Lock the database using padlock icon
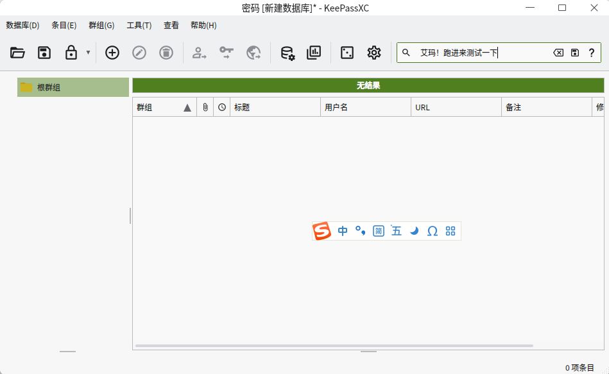The height and width of the screenshot is (374, 609). point(71,53)
